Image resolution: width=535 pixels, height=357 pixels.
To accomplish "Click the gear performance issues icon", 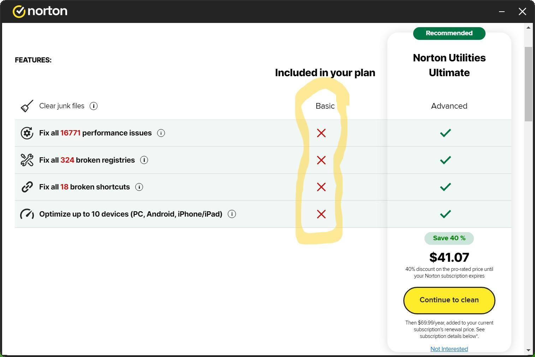I will (x=27, y=133).
